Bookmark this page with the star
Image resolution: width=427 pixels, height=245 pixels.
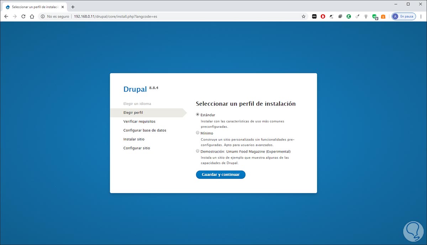click(304, 16)
